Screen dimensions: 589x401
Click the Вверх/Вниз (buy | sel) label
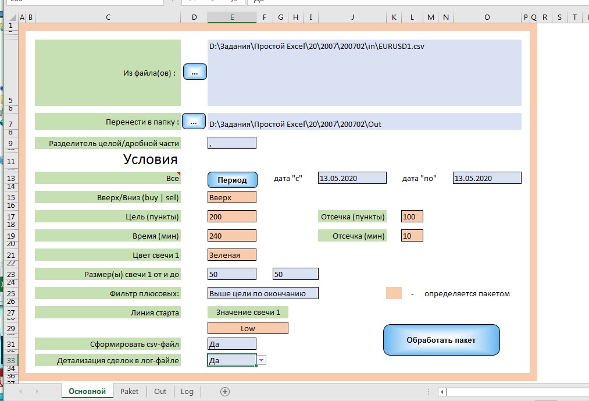click(108, 197)
